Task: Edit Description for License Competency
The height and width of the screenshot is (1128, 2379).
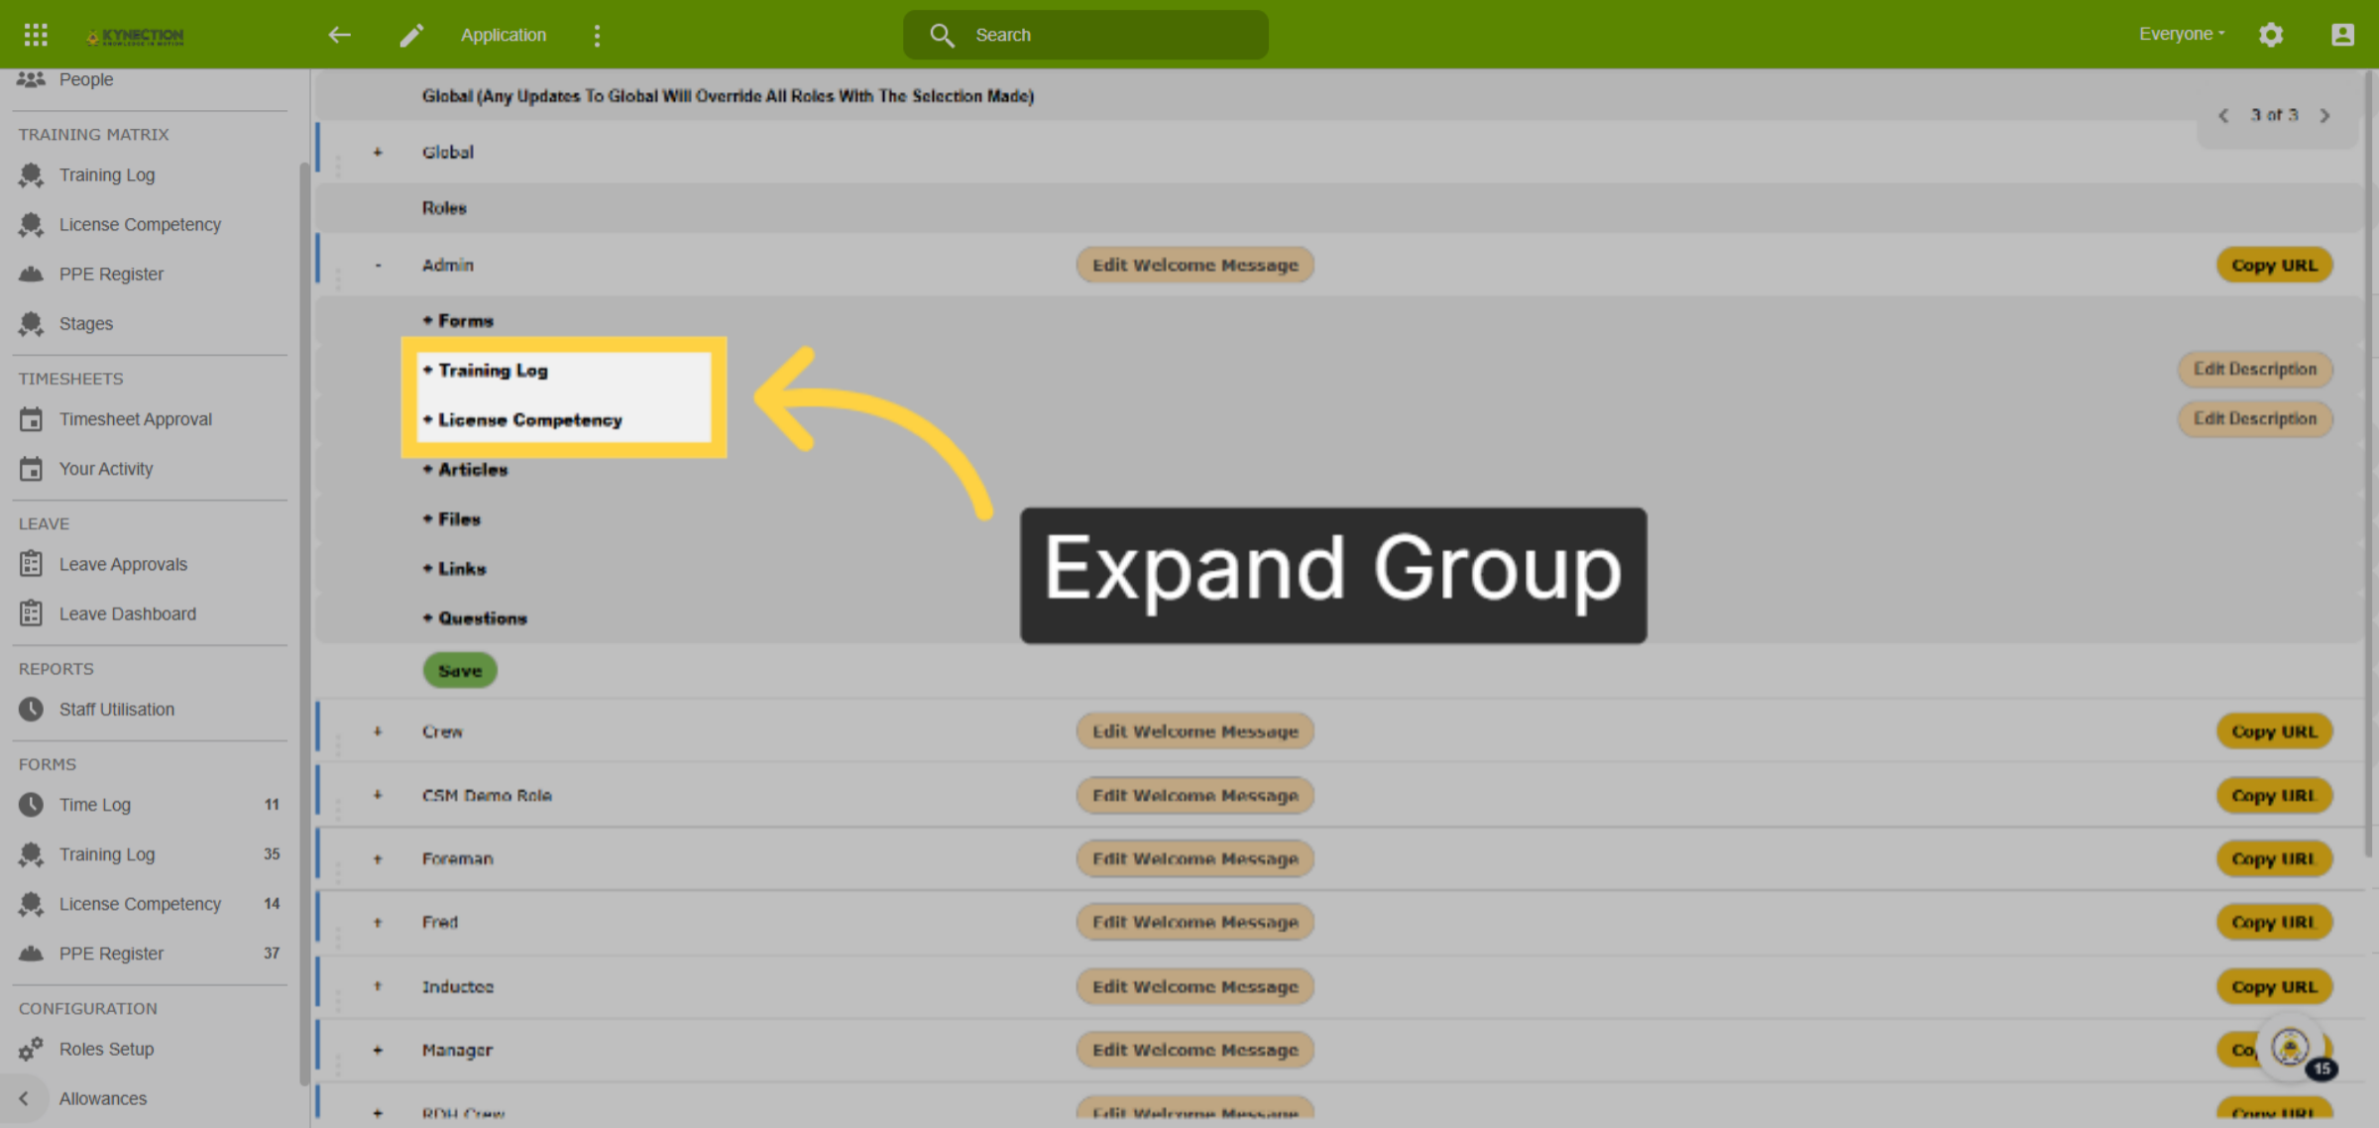Action: click(2255, 418)
